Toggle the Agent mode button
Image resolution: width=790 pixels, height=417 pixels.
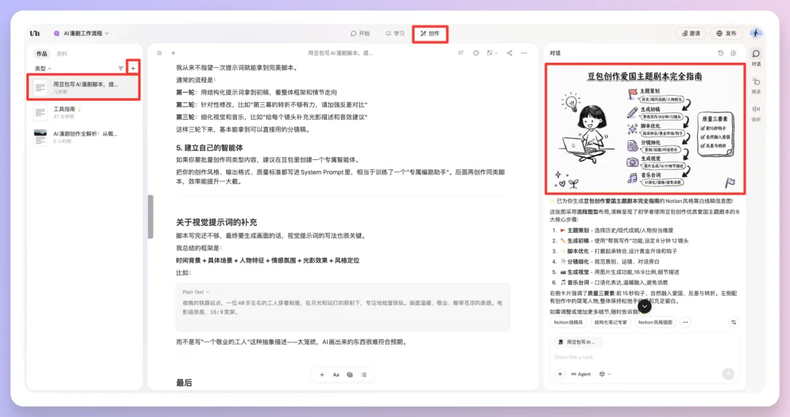tap(581, 374)
